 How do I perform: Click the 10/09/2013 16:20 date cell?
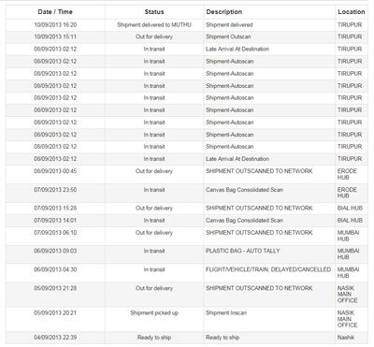click(55, 25)
